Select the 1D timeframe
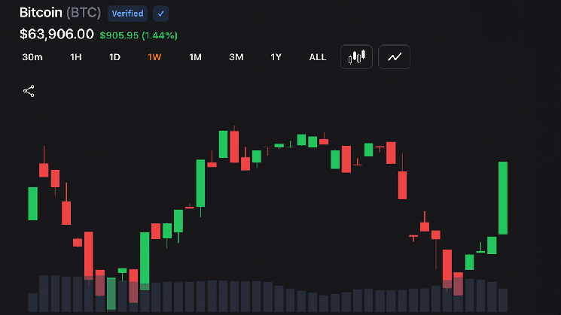The image size is (561, 315). 114,57
